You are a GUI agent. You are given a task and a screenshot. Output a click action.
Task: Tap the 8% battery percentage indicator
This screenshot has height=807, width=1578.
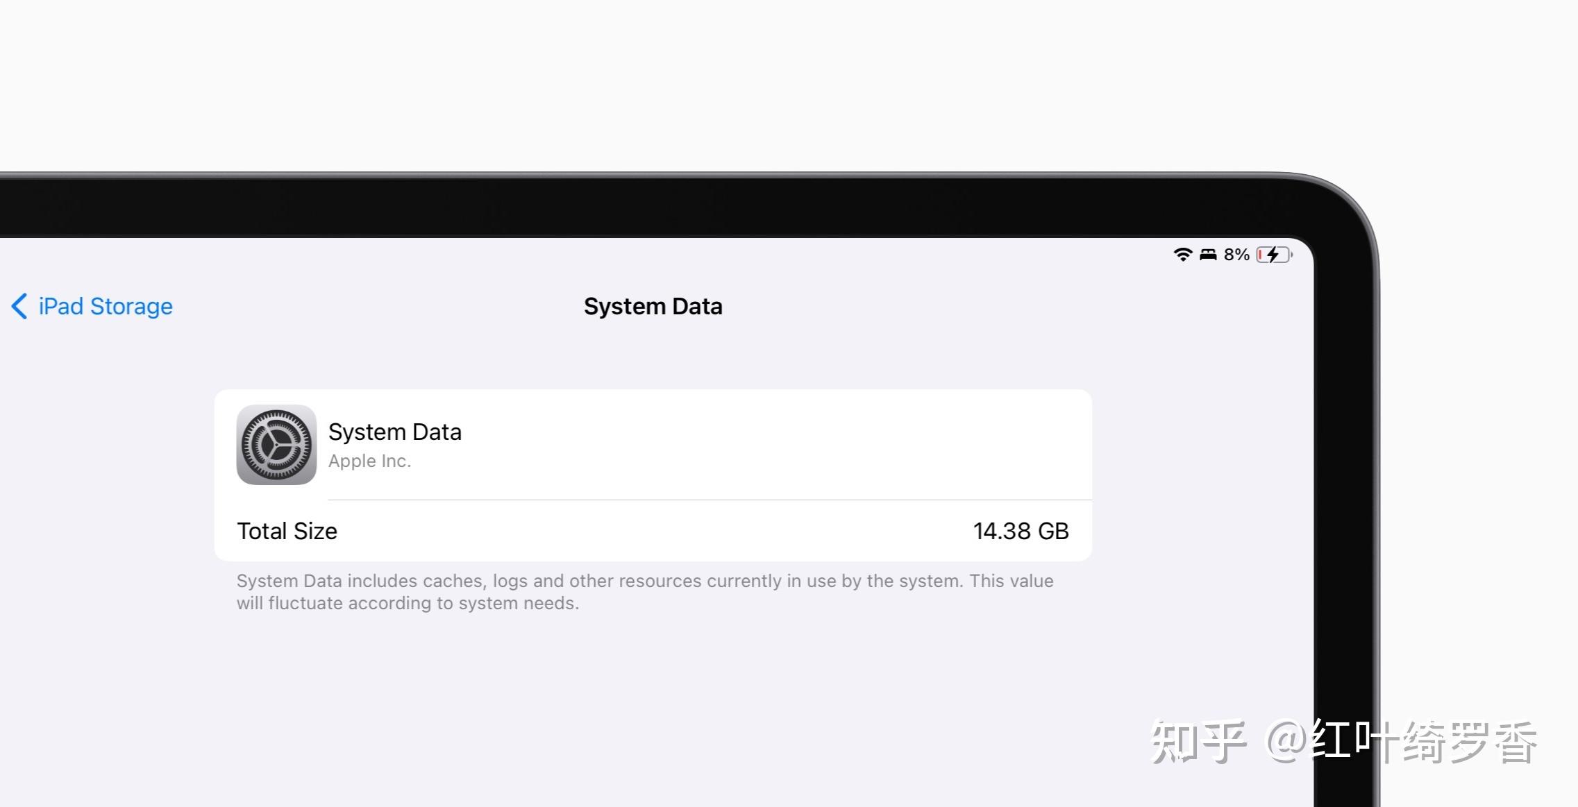pos(1236,254)
